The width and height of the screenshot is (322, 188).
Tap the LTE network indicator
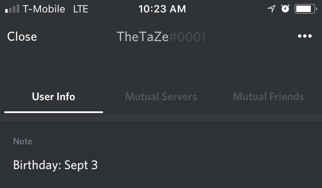(81, 9)
